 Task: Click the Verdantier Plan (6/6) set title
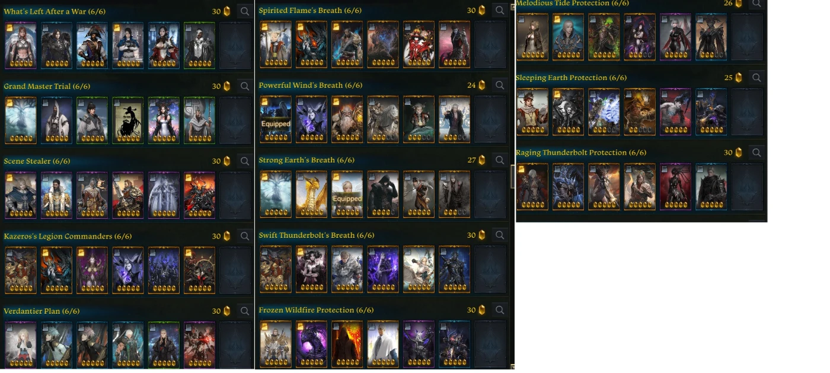[x=41, y=311]
